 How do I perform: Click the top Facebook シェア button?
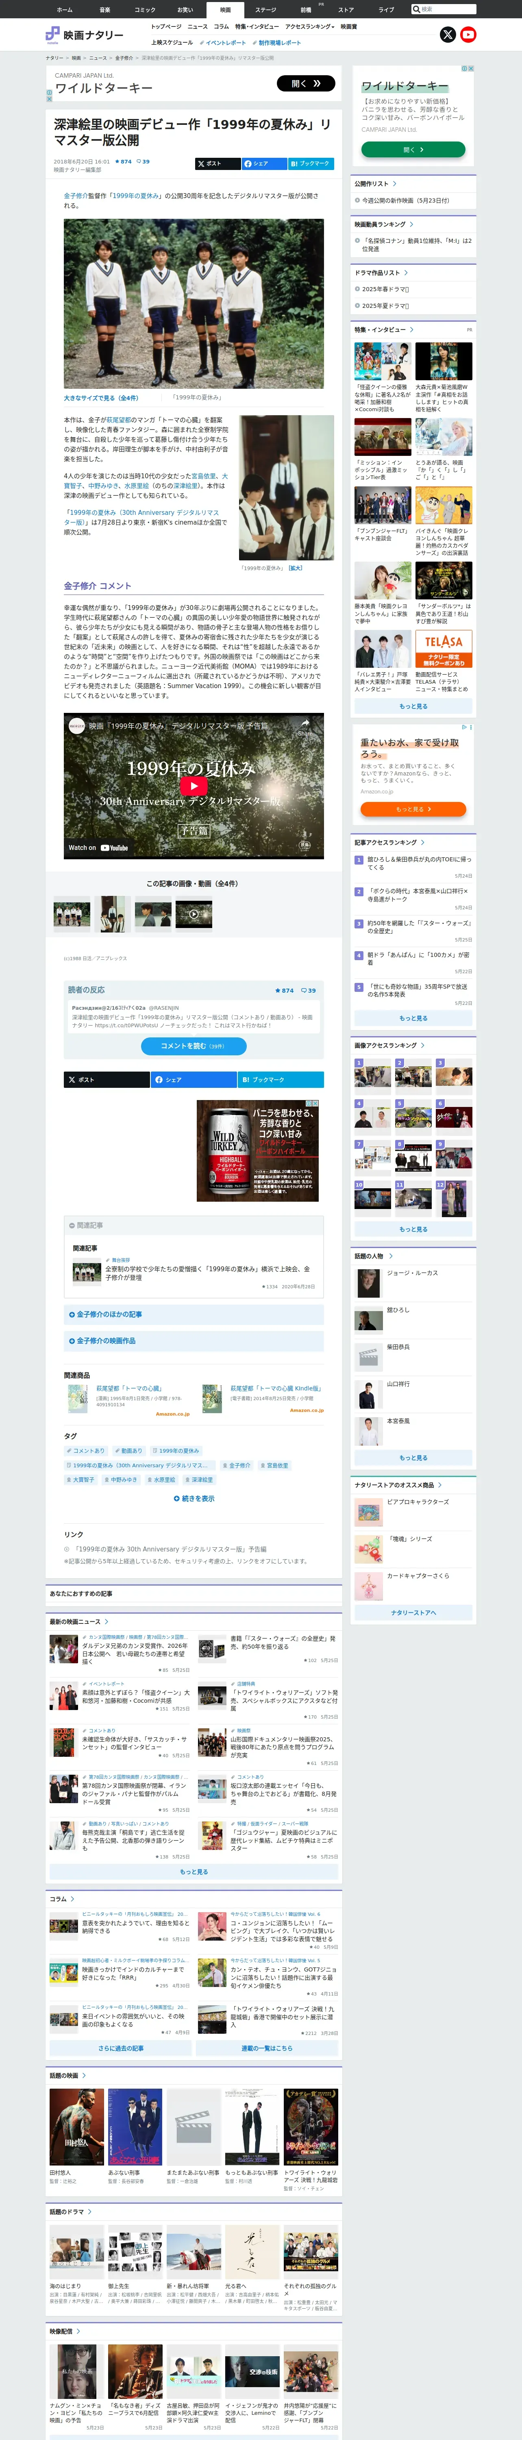coord(264,164)
